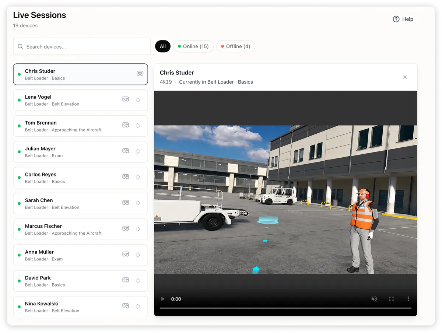Image resolution: width=442 pixels, height=333 pixels.
Task: Play Lena Vogel's session stream
Action: click(x=138, y=100)
